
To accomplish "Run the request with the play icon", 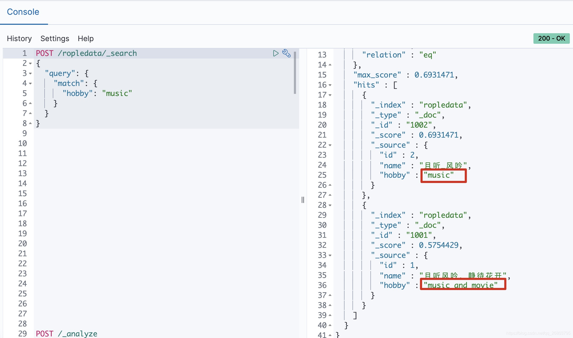I will [276, 54].
